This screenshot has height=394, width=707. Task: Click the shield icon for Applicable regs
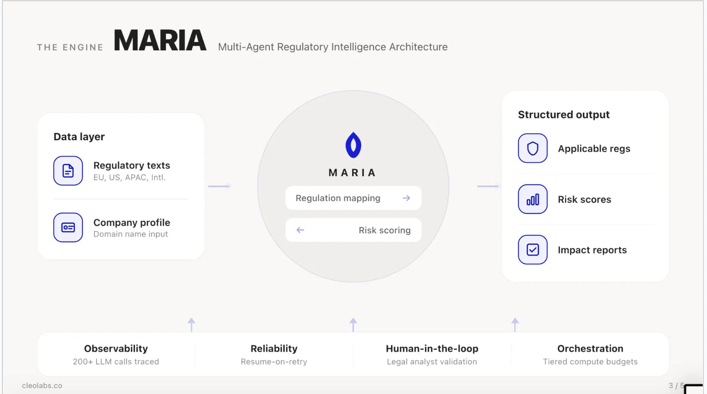[532, 148]
